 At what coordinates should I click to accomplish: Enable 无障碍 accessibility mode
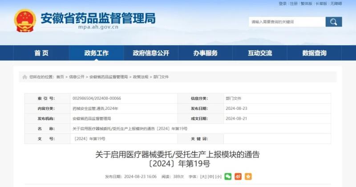coord(336,4)
